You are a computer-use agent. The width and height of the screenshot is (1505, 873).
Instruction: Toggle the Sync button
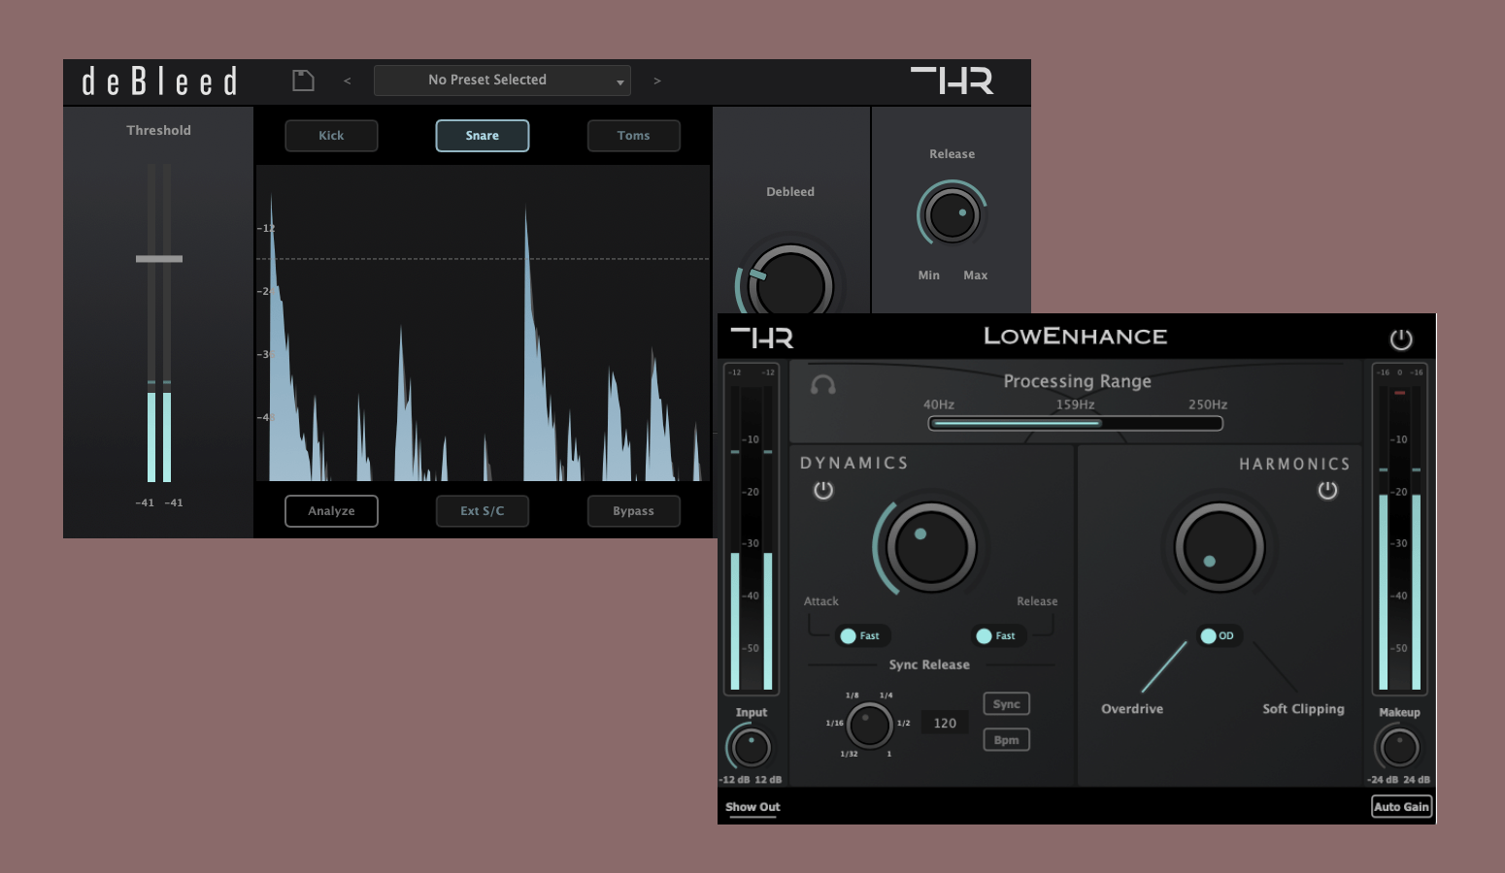pos(1007,704)
